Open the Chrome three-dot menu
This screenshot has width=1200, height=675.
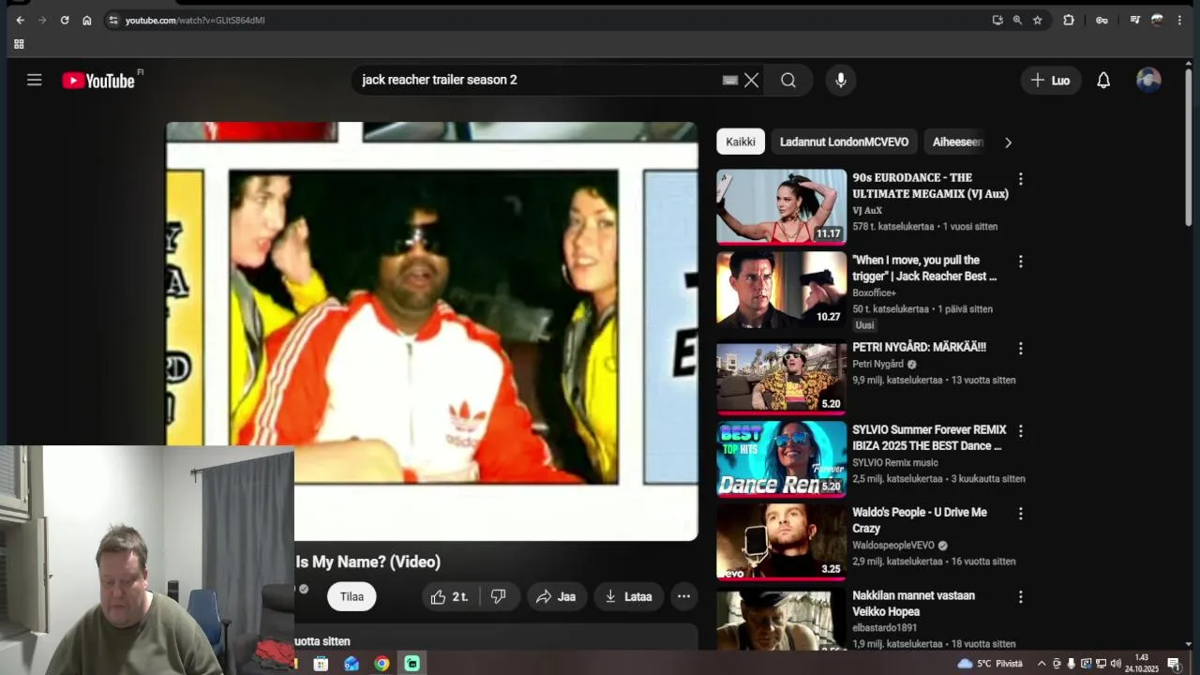1179,20
